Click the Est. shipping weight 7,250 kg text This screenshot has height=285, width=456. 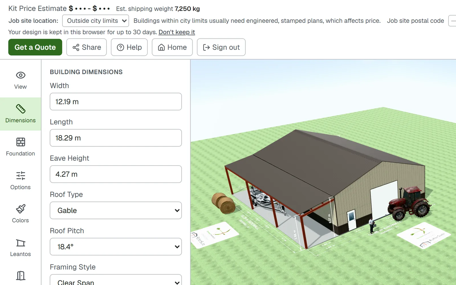[x=158, y=9]
